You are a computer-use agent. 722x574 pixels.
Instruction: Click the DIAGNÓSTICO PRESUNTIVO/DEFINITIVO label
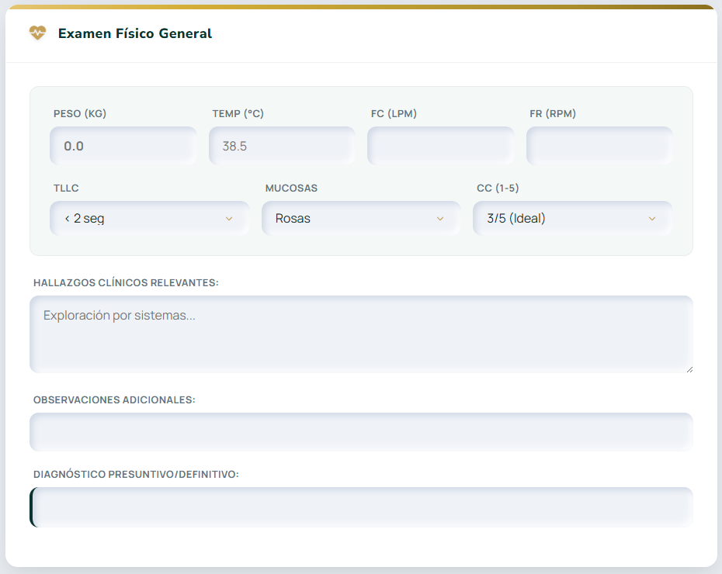136,475
